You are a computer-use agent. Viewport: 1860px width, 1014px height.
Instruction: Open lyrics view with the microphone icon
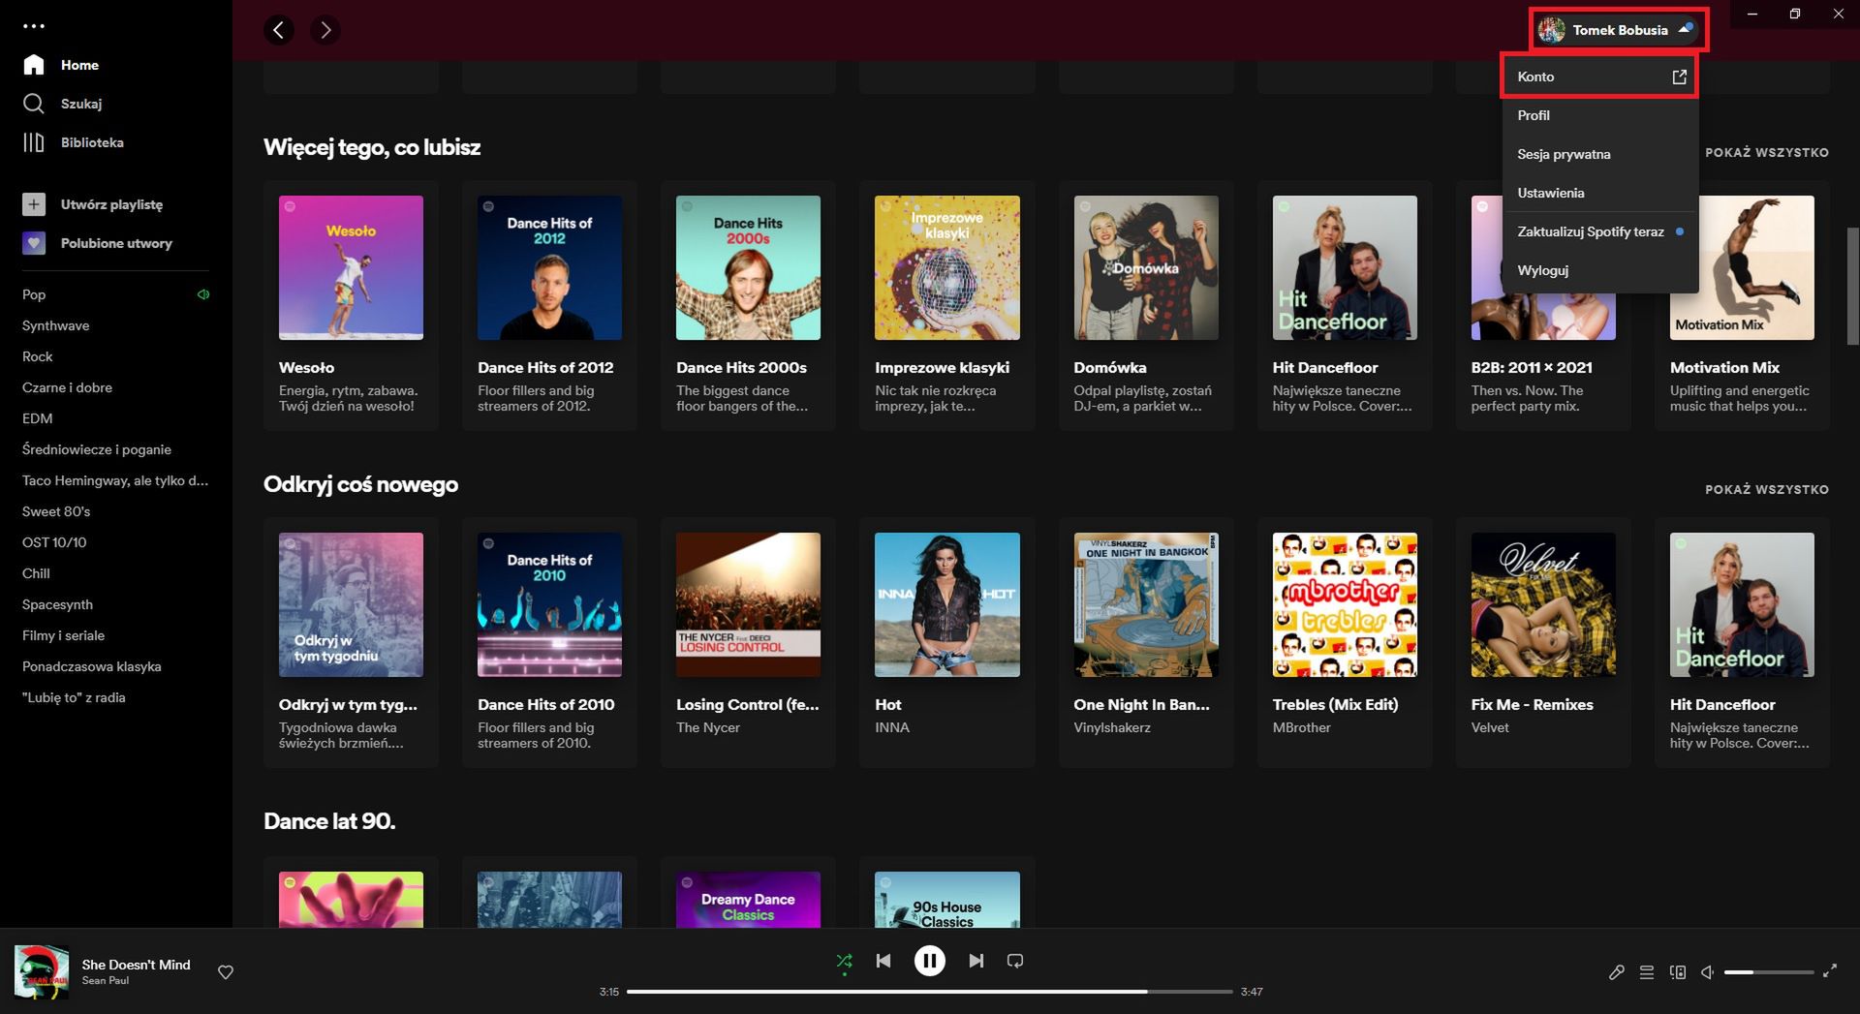pos(1616,971)
